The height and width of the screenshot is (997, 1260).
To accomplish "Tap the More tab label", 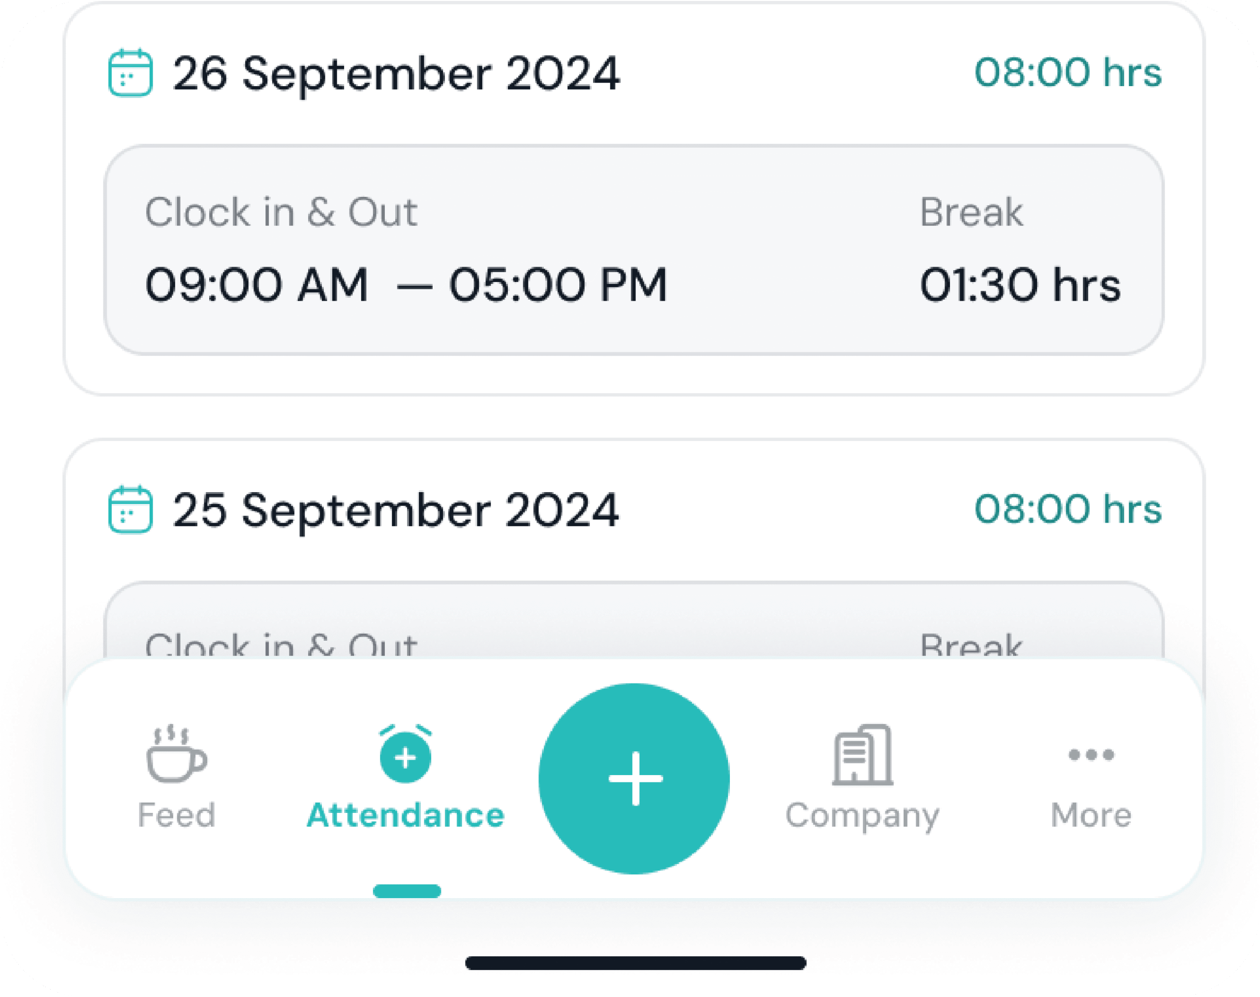I will pos(1091,815).
